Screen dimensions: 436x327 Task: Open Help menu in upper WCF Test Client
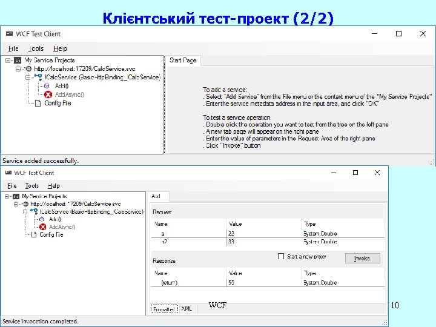coord(60,48)
